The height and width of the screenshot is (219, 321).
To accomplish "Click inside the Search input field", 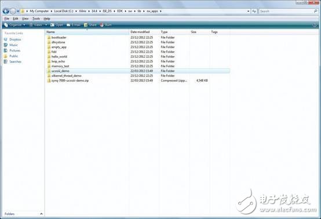I will 286,11.
